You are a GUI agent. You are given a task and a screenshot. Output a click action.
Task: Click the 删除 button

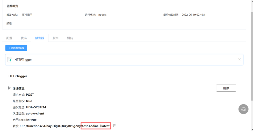[226, 88]
